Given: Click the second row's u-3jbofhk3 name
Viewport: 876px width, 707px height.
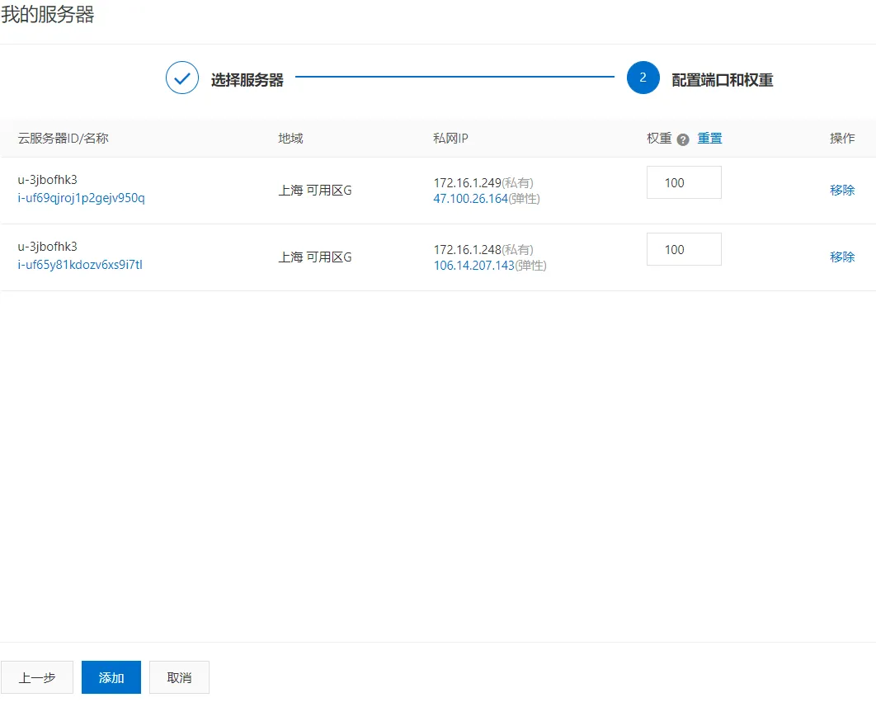Looking at the screenshot, I should tap(48, 247).
